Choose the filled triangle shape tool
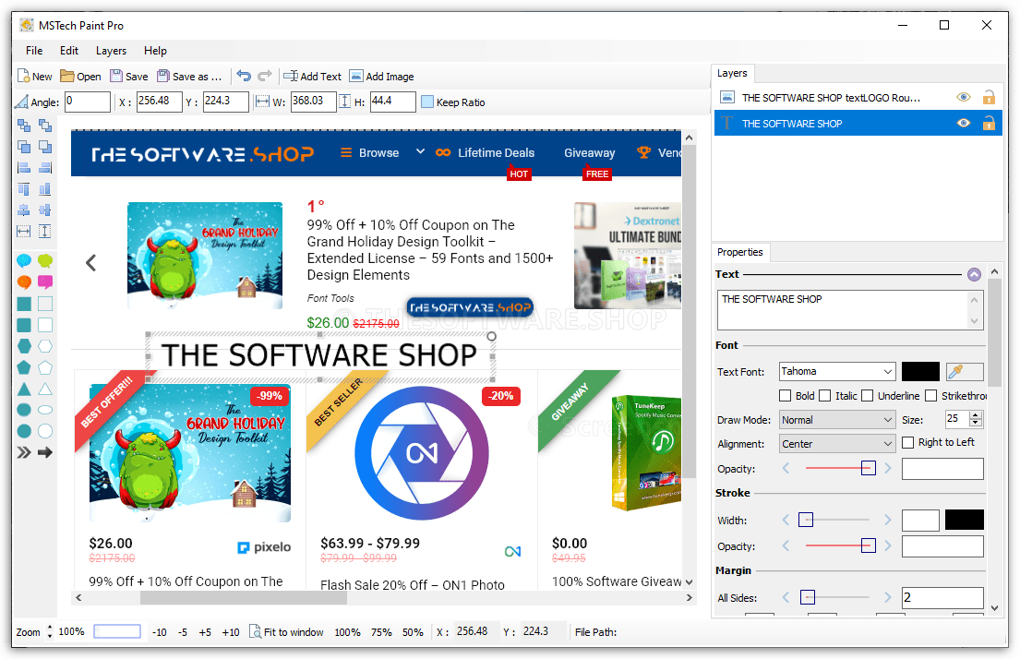The width and height of the screenshot is (1020, 659). pyautogui.click(x=24, y=389)
